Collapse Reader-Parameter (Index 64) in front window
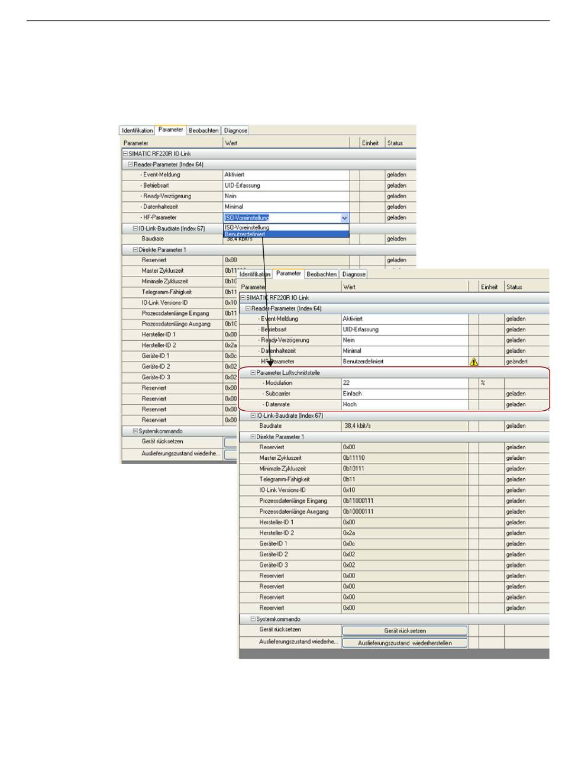This screenshot has width=562, height=770. tap(248, 308)
